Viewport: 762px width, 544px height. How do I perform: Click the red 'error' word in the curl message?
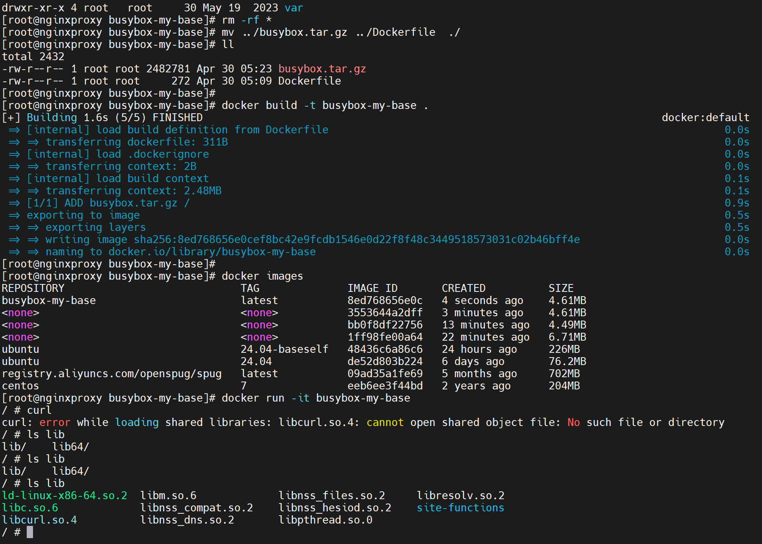(55, 422)
